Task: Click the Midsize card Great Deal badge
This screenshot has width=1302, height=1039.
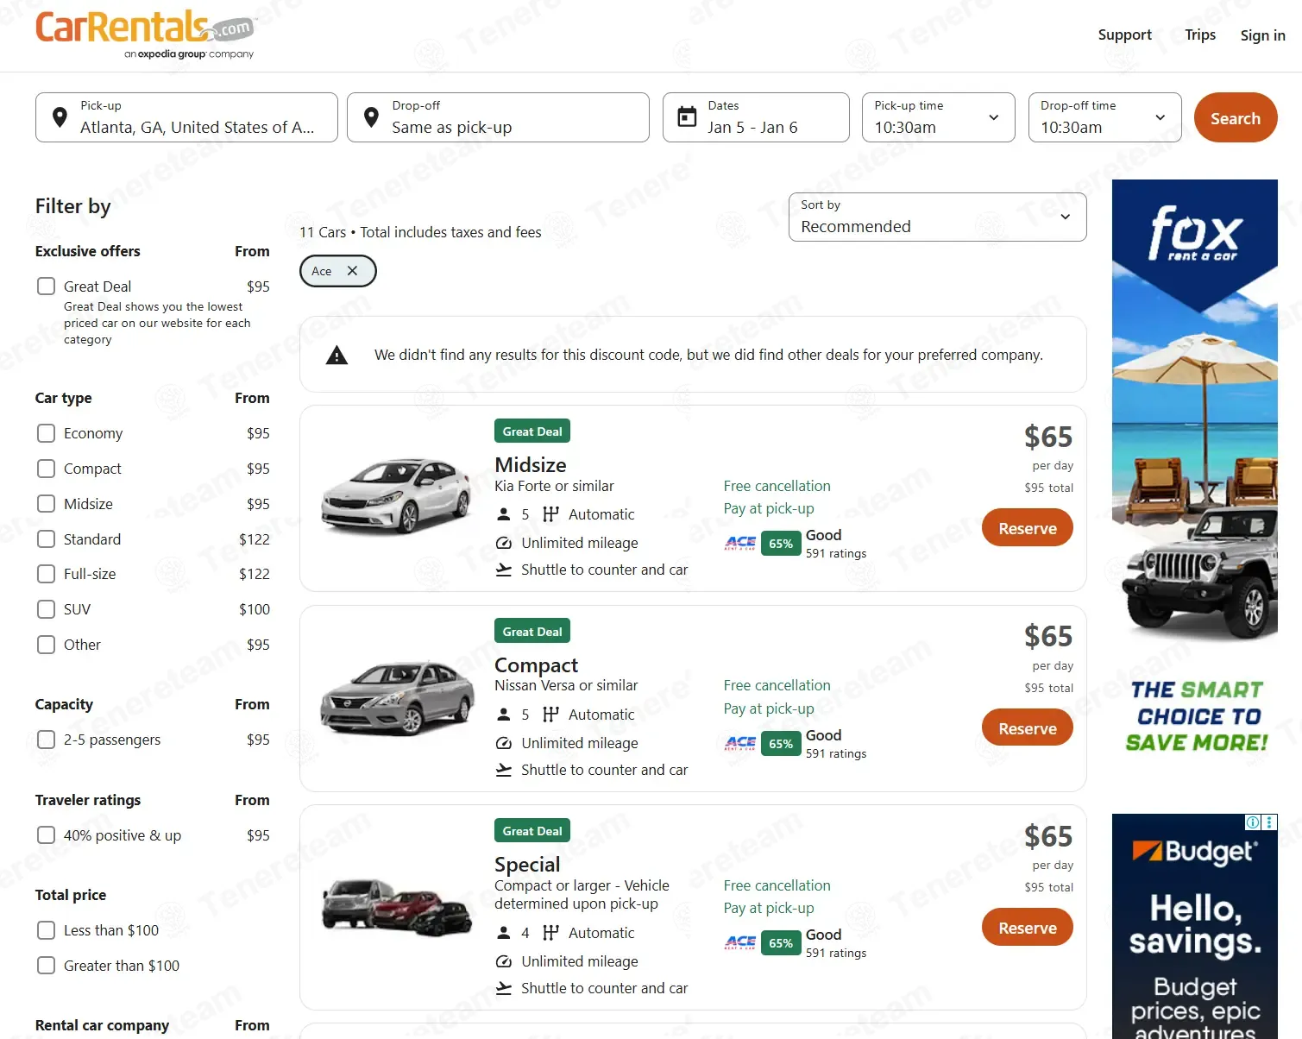Action: [x=532, y=431]
